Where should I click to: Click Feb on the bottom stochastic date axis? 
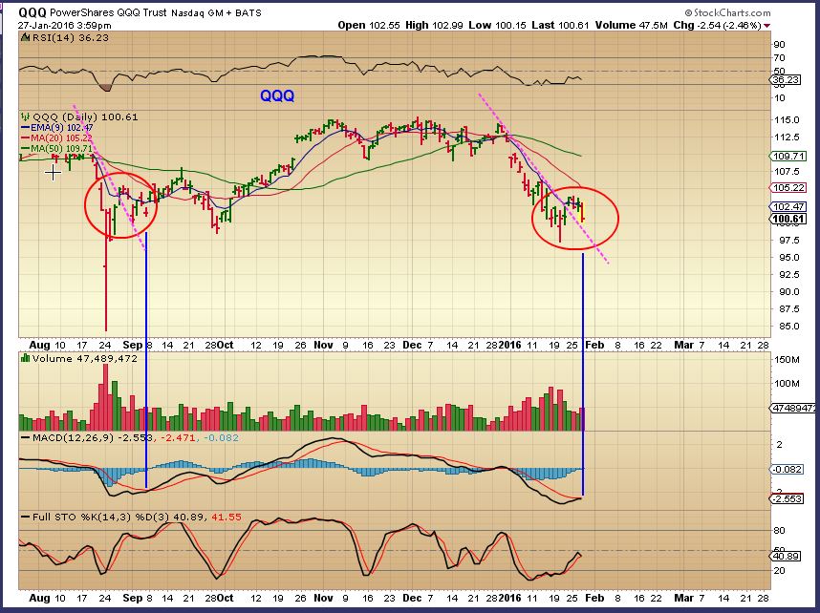[594, 598]
